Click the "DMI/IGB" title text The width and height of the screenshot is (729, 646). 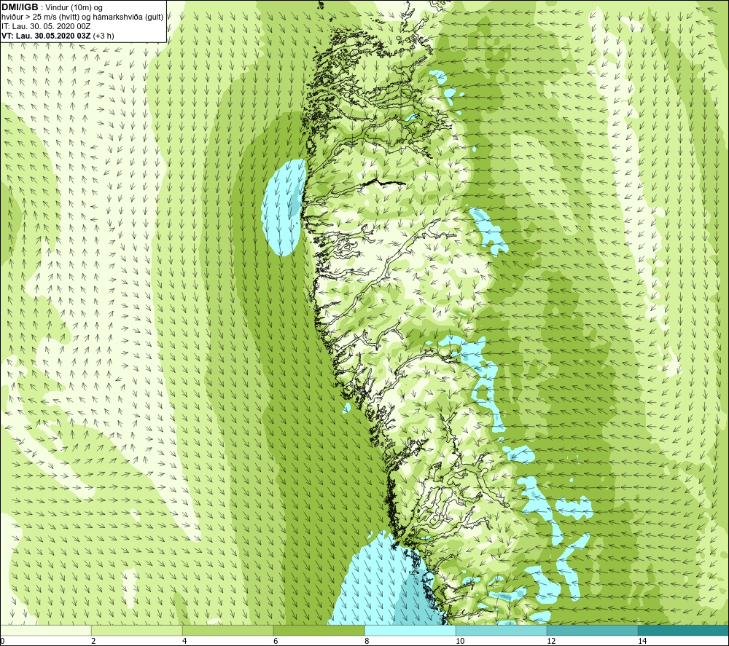(20, 7)
